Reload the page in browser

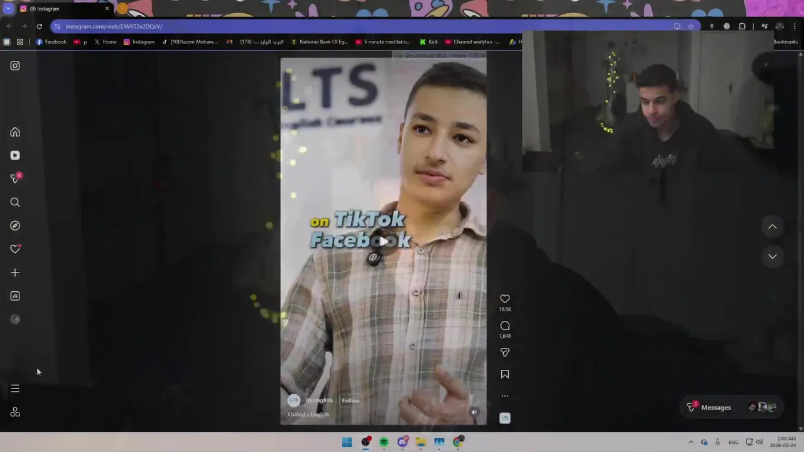click(39, 26)
